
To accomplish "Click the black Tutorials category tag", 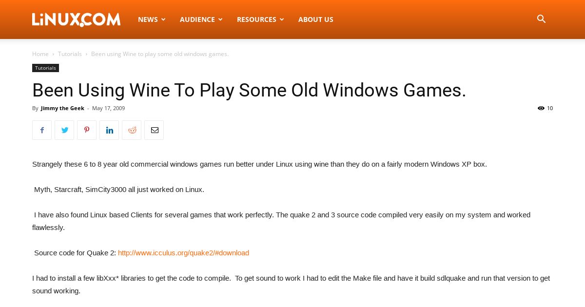I will [x=45, y=68].
